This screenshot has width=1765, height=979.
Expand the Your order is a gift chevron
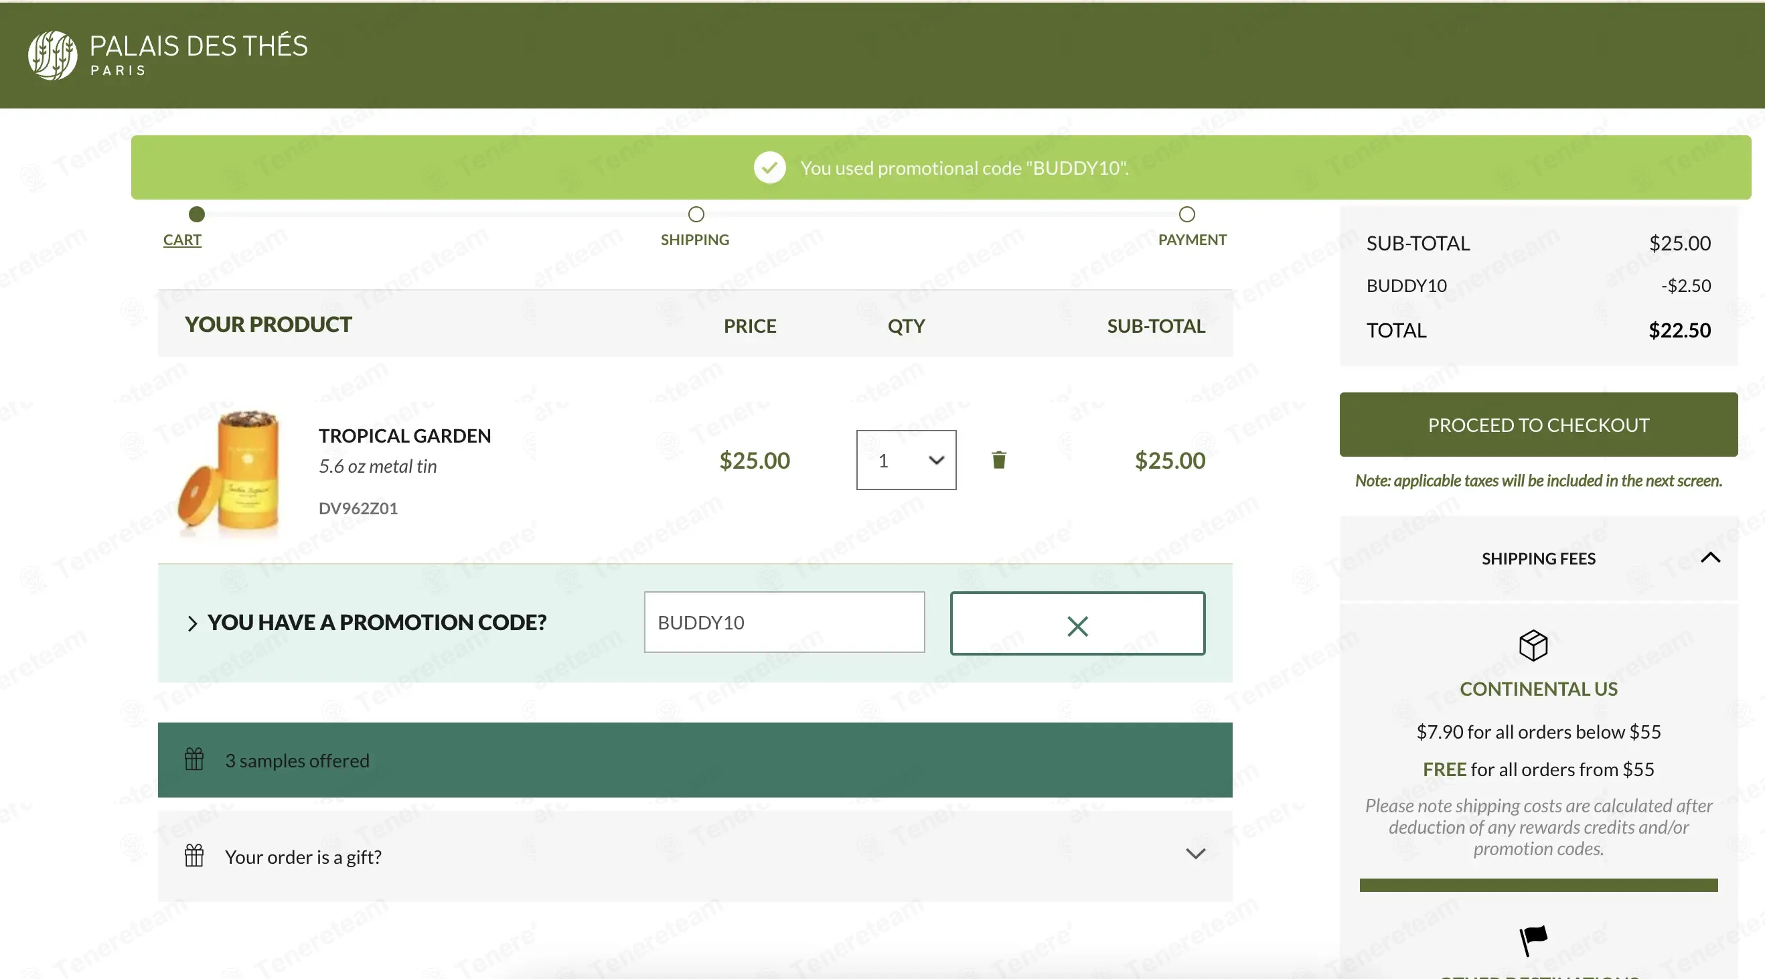(x=1195, y=854)
